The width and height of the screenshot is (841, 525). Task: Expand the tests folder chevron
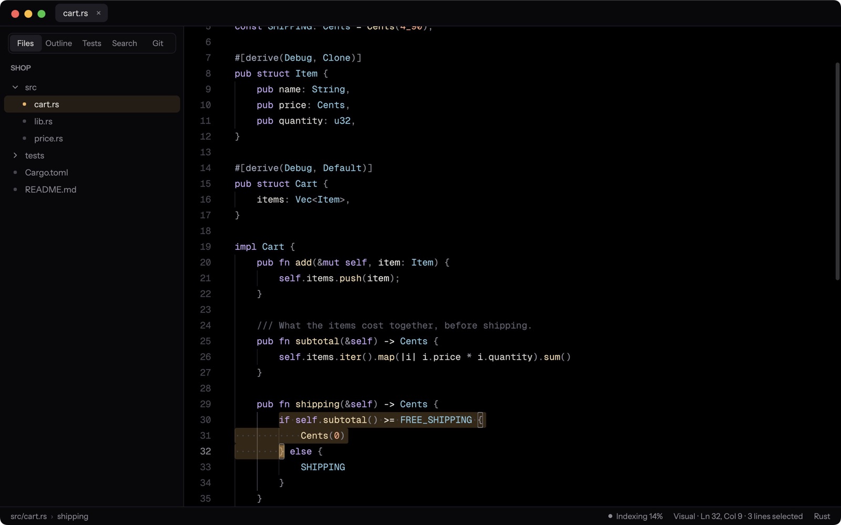[15, 155]
